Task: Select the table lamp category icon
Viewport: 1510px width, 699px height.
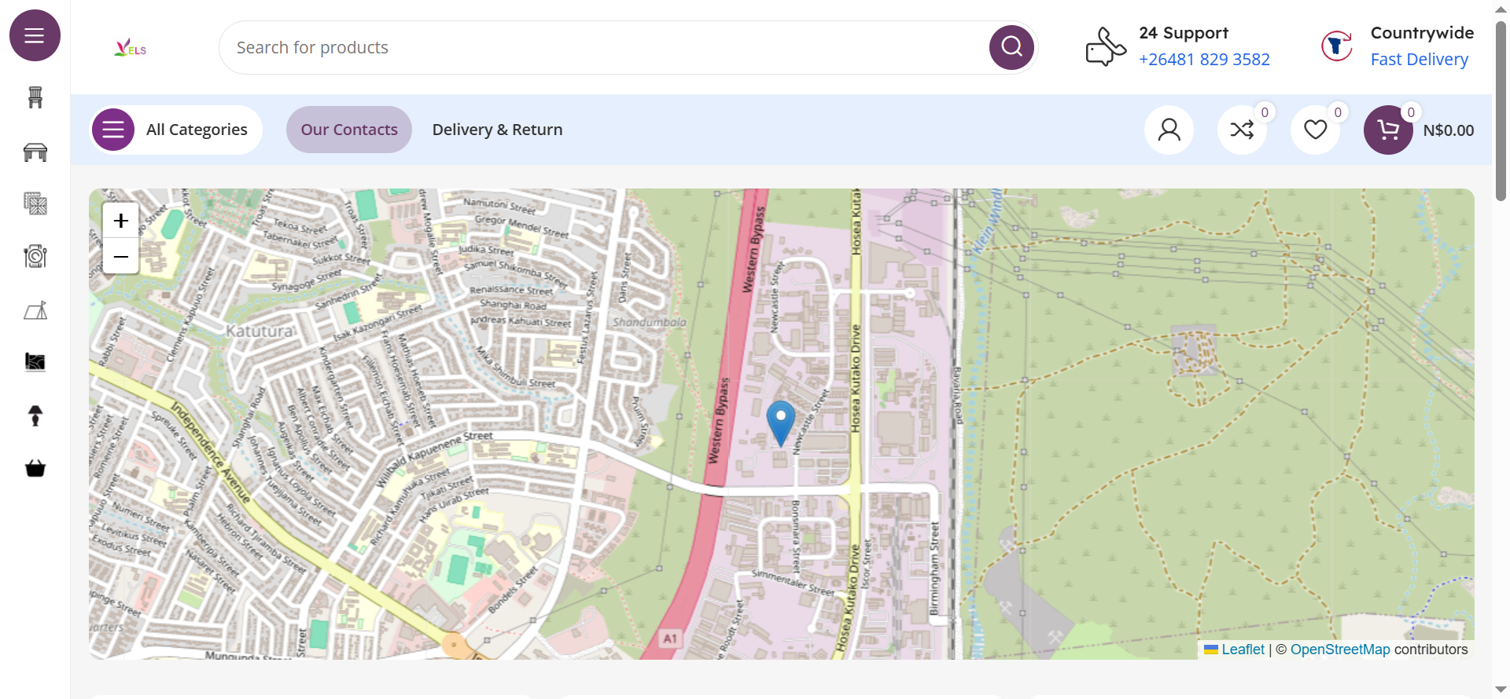Action: [35, 415]
